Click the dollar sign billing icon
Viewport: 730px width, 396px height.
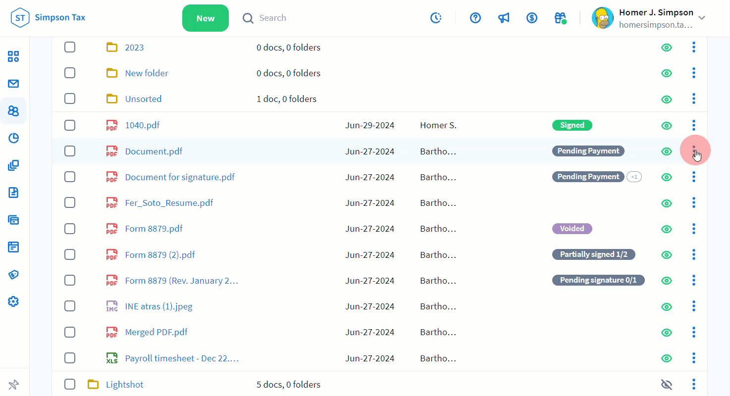click(x=532, y=18)
